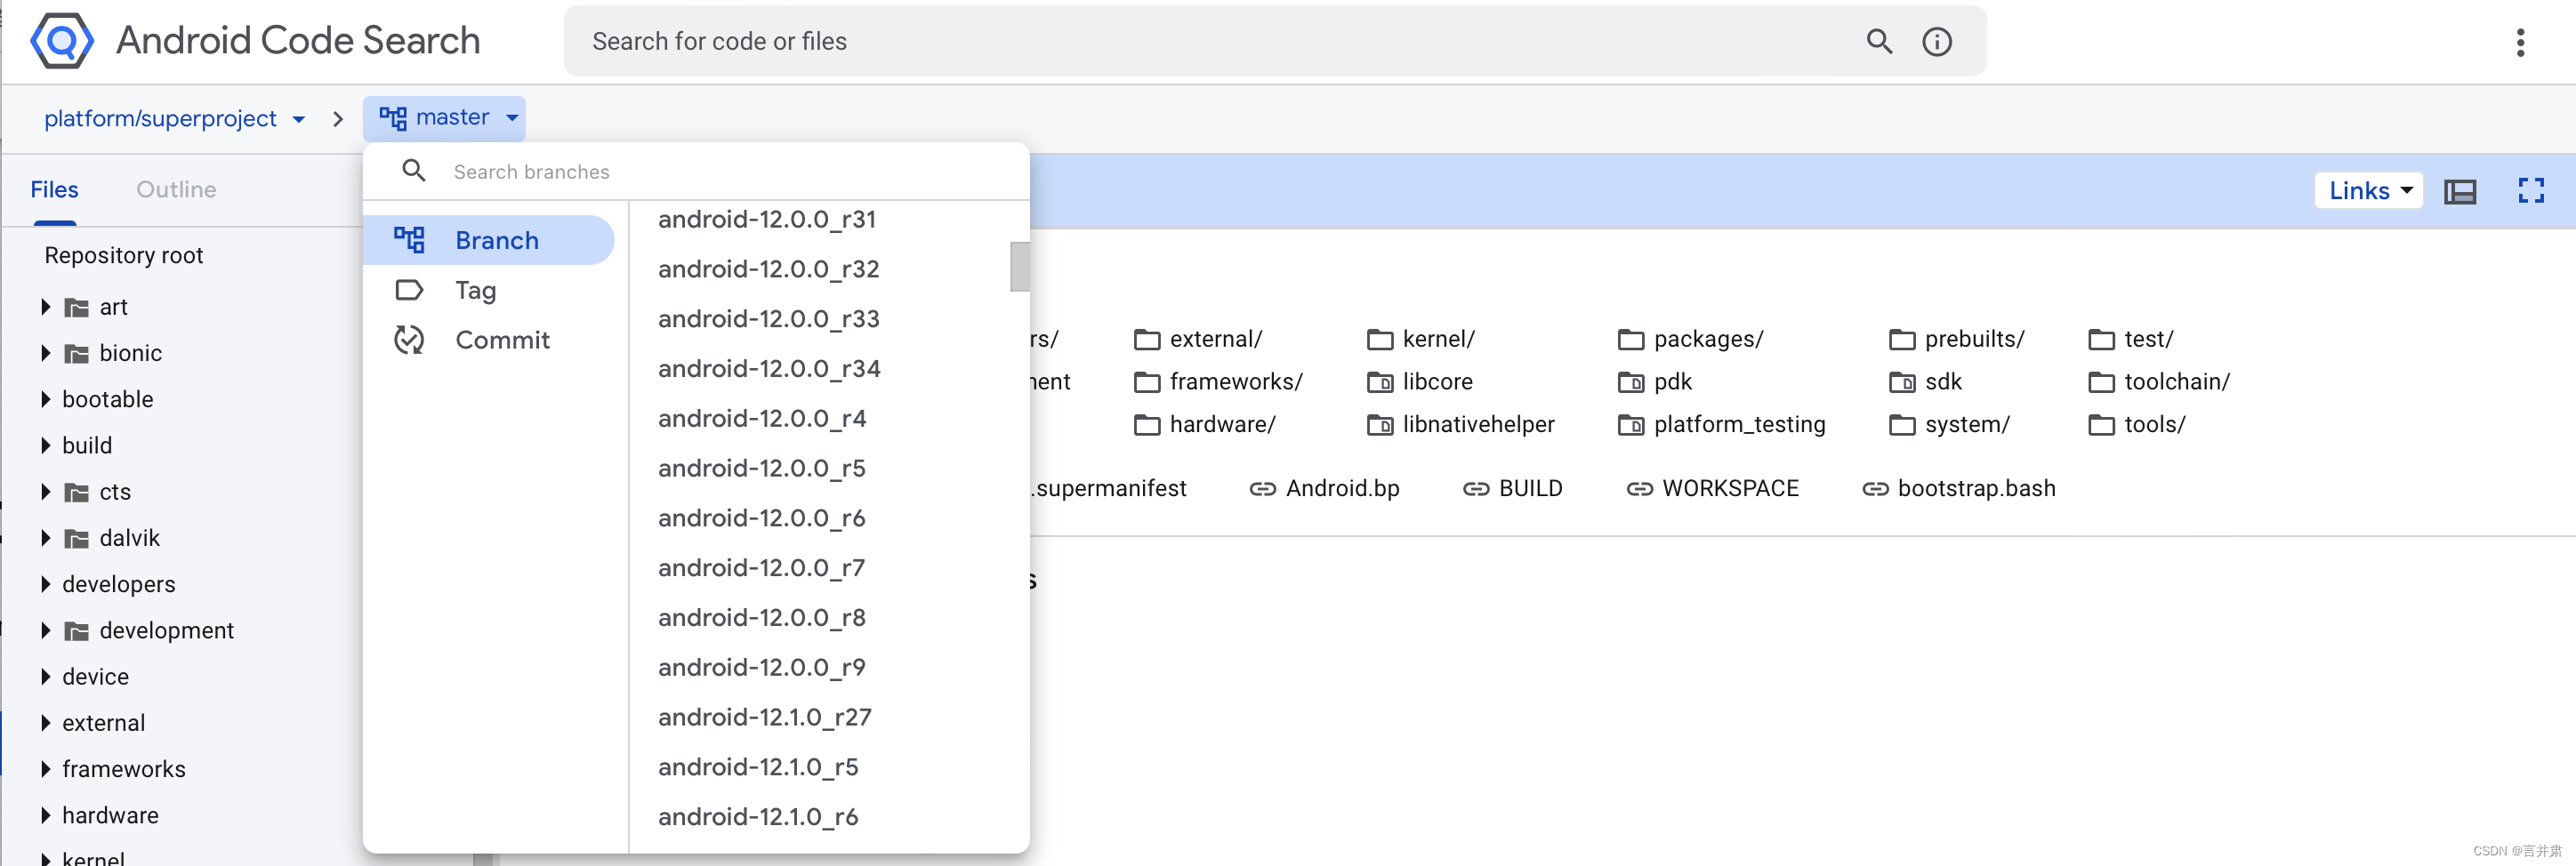The width and height of the screenshot is (2576, 866).
Task: Open the three-dot more options menu
Action: (x=2520, y=42)
